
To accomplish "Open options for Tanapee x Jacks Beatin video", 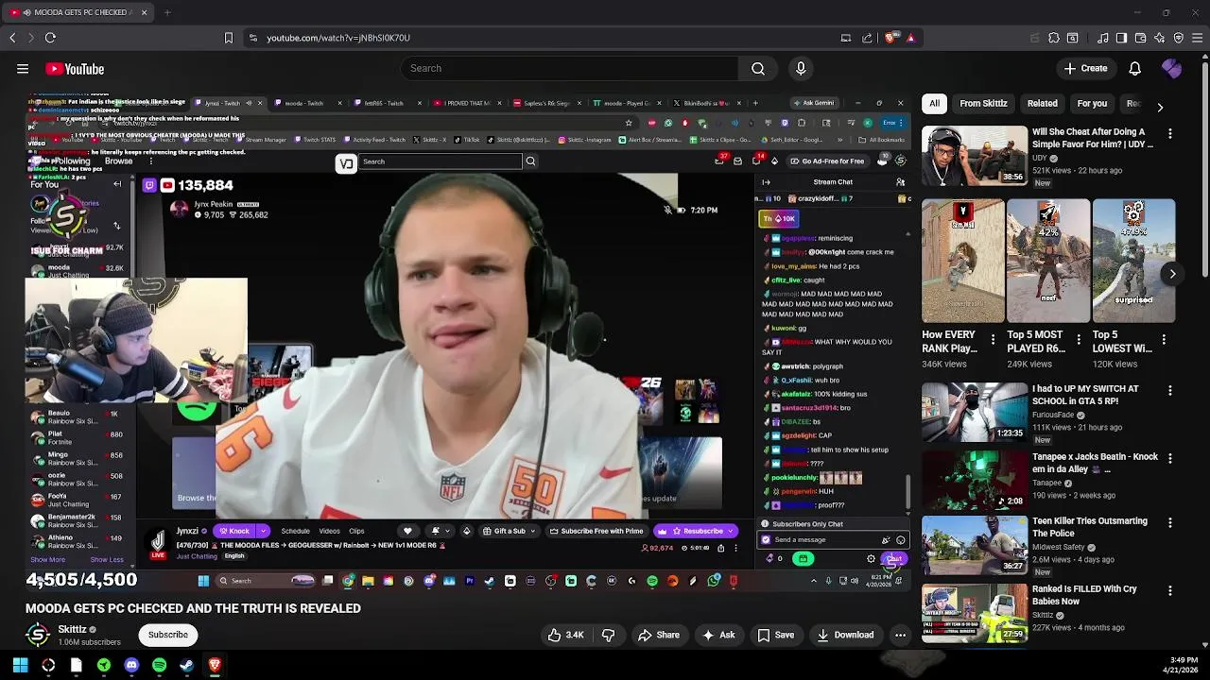I will pyautogui.click(x=1170, y=459).
